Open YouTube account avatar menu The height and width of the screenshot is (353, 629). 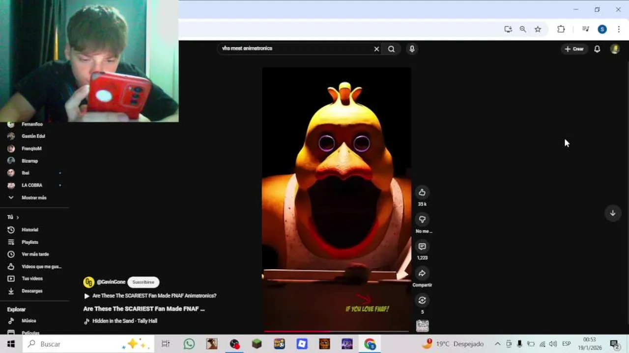(615, 49)
